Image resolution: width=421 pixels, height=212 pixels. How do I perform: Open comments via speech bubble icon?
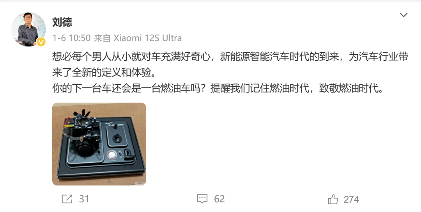(x=202, y=199)
